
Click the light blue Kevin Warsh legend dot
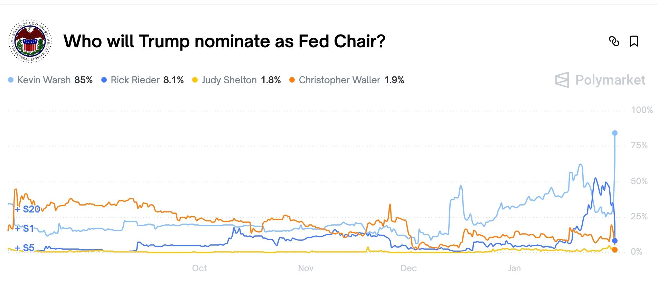(x=11, y=80)
